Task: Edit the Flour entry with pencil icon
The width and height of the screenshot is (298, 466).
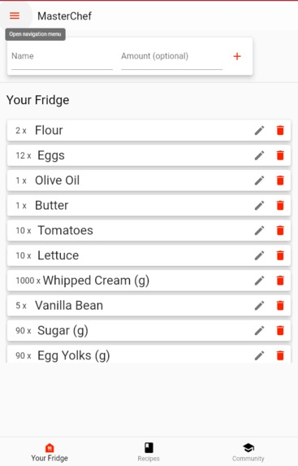Action: coord(259,130)
